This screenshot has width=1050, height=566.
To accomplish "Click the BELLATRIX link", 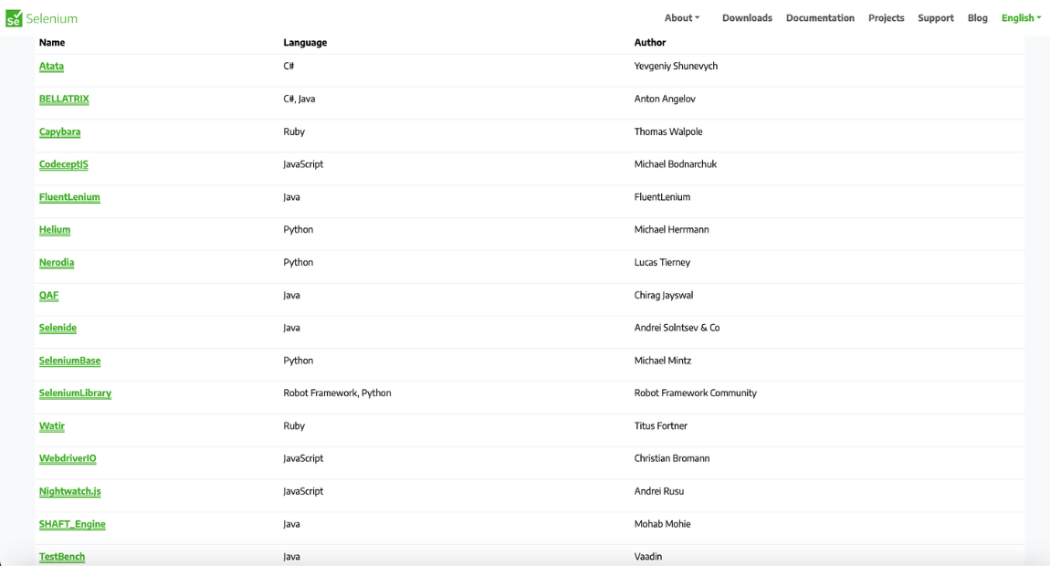I will 64,100.
